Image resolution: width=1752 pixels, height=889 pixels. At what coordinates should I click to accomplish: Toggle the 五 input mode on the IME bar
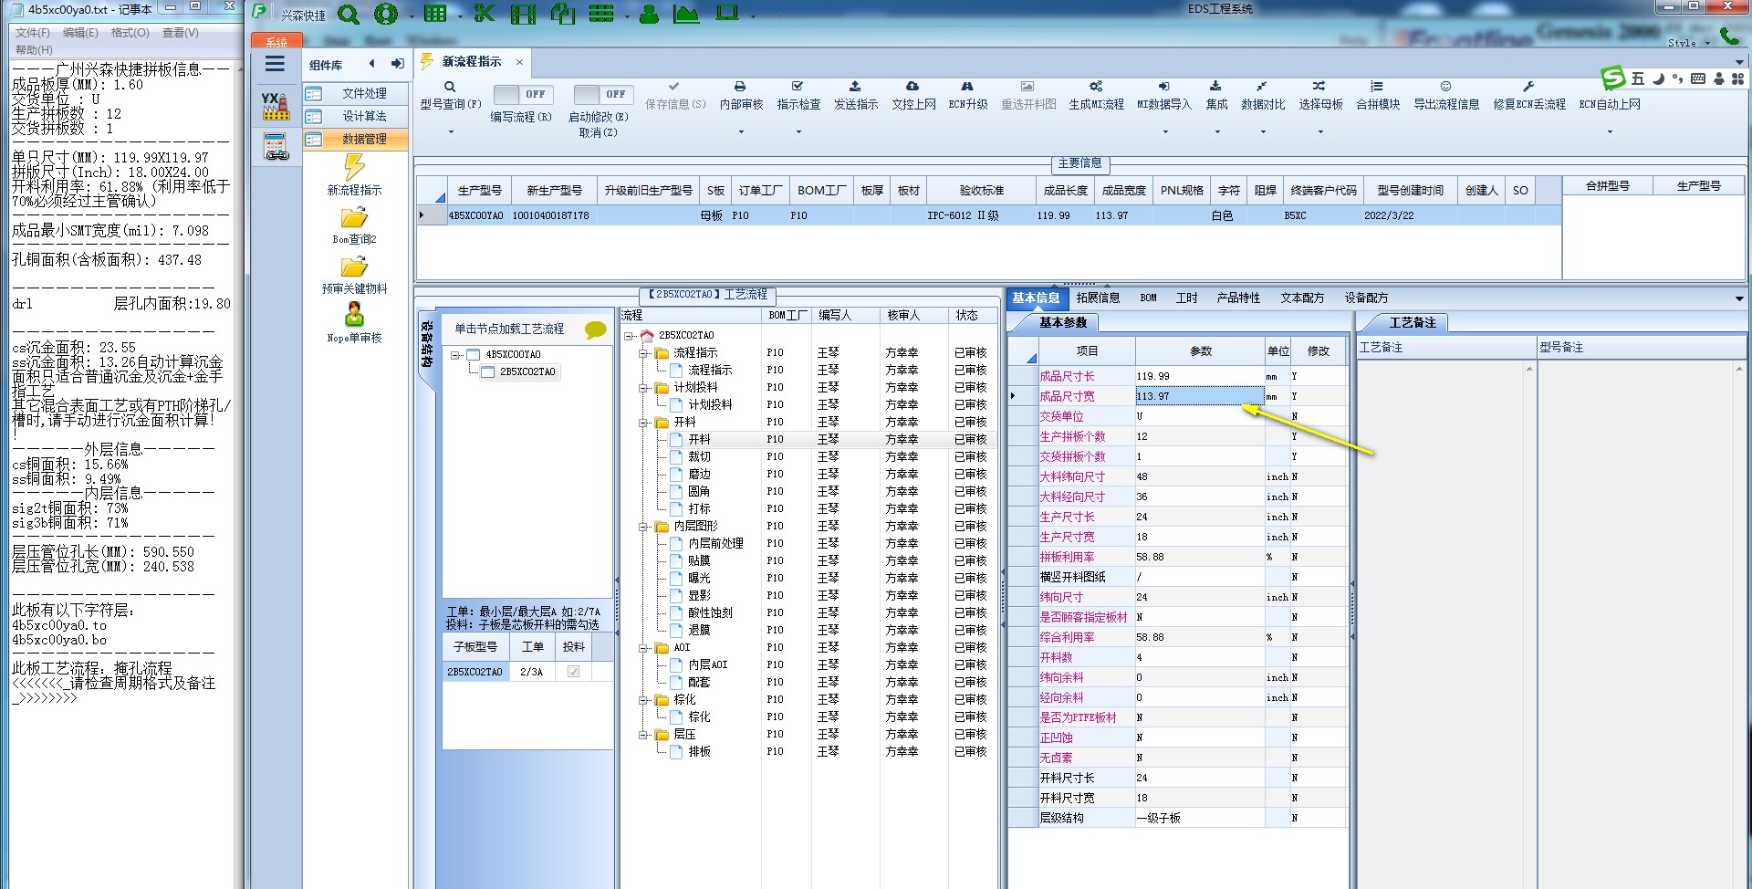tap(1638, 78)
